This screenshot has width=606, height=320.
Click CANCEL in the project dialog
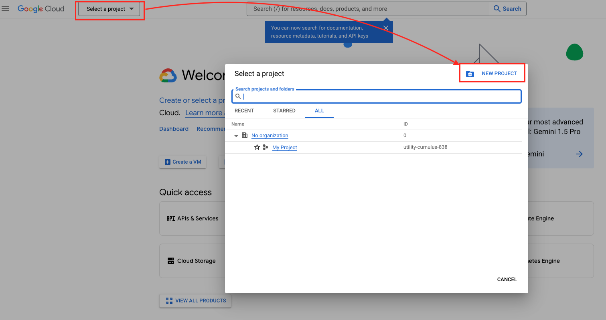507,280
